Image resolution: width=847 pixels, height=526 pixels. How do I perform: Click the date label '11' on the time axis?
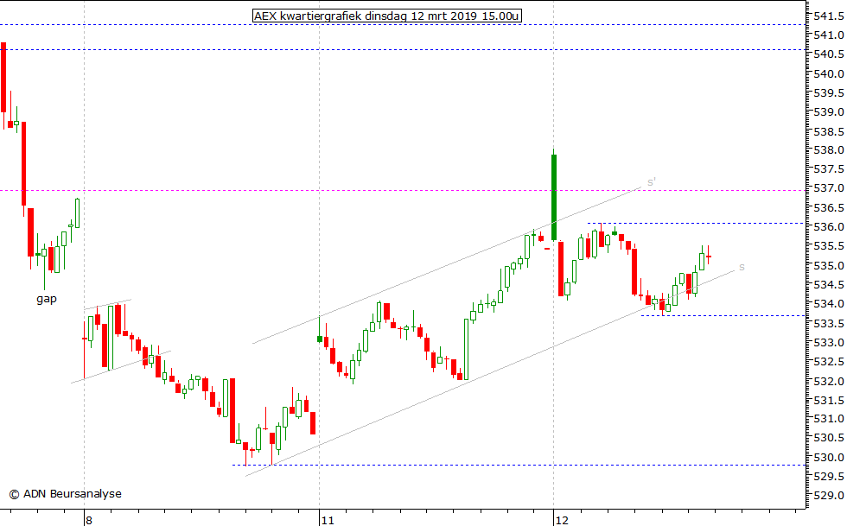point(328,520)
